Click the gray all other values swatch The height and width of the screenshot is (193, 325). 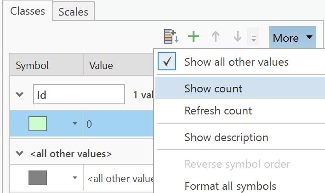pyautogui.click(x=38, y=178)
